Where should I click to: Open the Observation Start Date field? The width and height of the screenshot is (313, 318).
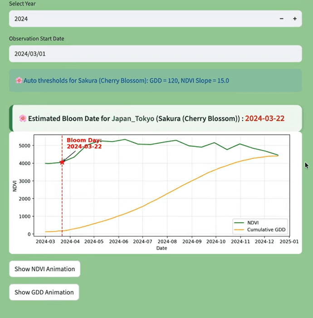[x=155, y=54]
